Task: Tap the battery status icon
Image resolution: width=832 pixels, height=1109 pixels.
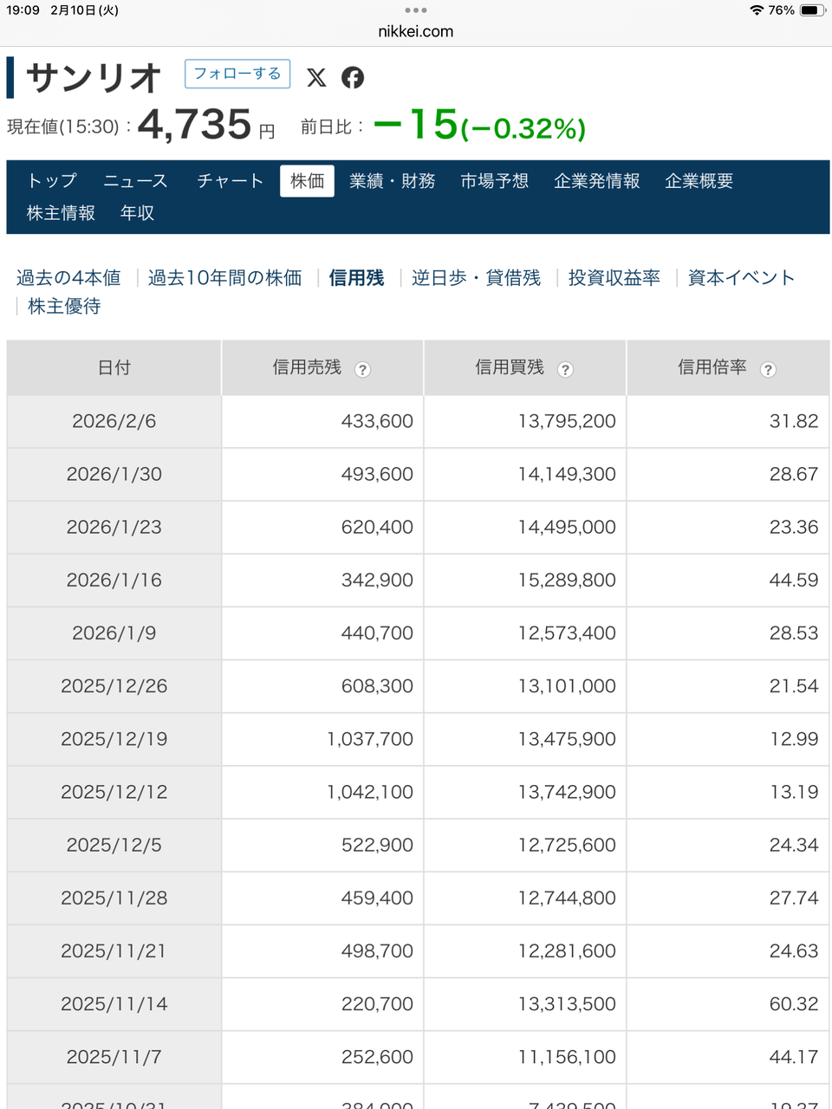Action: click(812, 10)
